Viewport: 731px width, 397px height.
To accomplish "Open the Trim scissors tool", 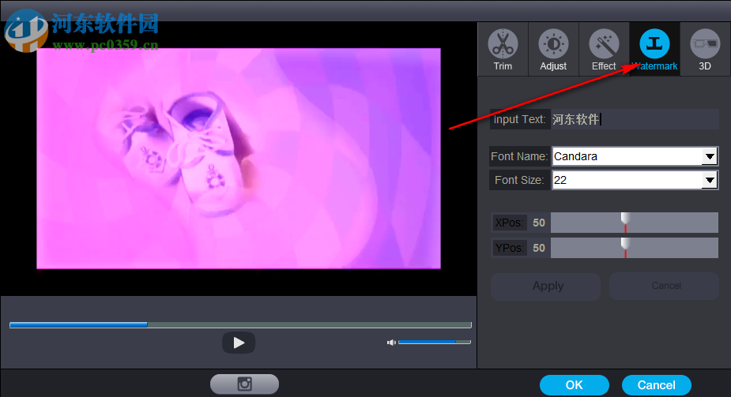I will tap(503, 49).
